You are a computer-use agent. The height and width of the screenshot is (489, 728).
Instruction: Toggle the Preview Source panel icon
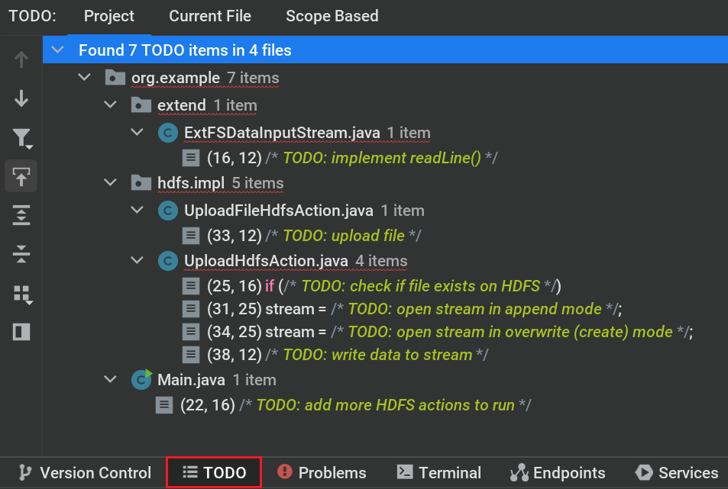[x=21, y=333]
